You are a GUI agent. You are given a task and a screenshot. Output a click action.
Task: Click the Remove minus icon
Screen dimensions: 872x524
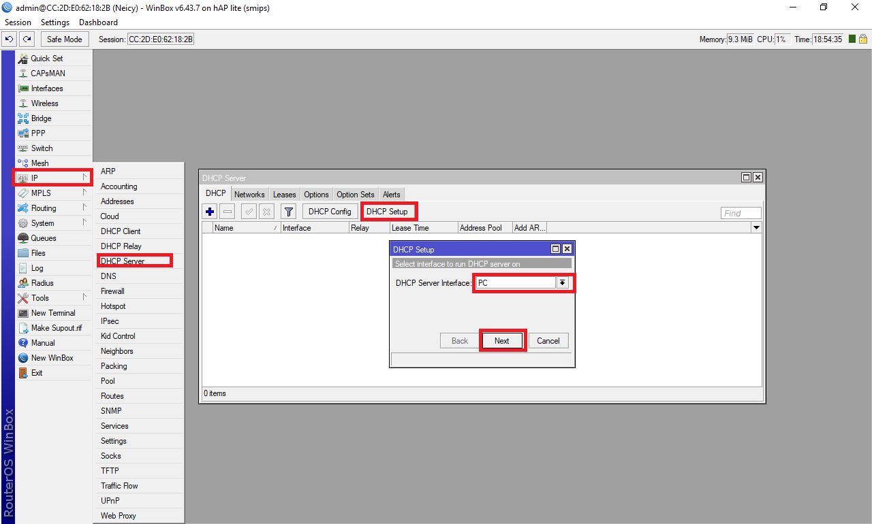pos(228,212)
